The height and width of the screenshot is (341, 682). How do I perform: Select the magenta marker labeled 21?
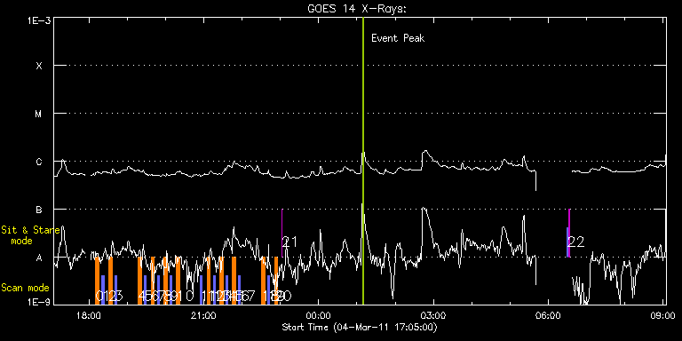point(282,234)
